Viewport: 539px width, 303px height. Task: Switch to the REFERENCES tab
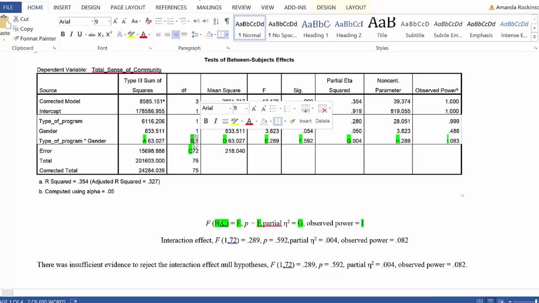(x=171, y=7)
